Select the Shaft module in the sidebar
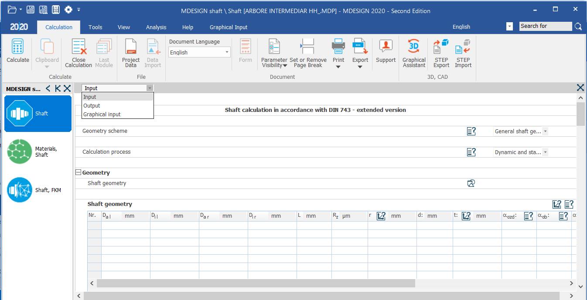This screenshot has width=587, height=300. pyautogui.click(x=38, y=114)
